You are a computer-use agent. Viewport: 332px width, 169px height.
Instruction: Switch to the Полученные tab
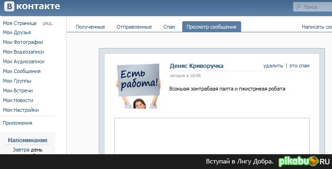click(x=90, y=27)
